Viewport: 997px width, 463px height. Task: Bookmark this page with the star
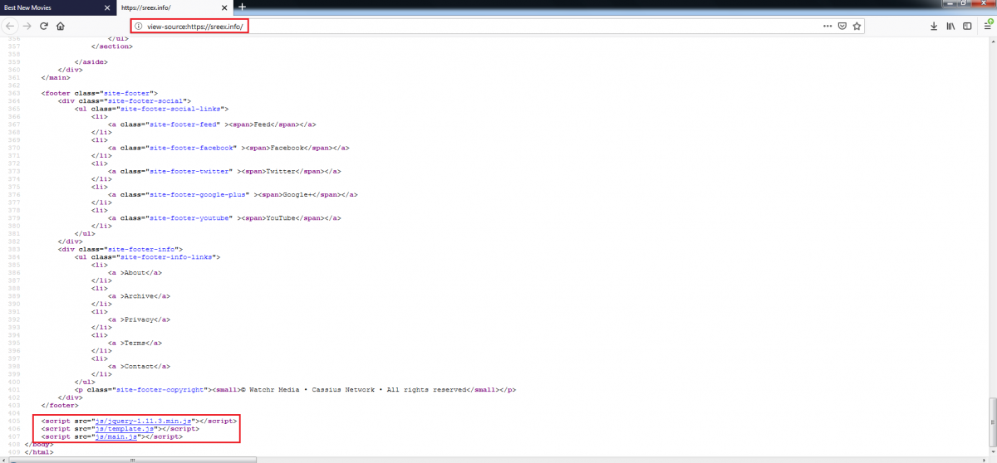point(857,26)
